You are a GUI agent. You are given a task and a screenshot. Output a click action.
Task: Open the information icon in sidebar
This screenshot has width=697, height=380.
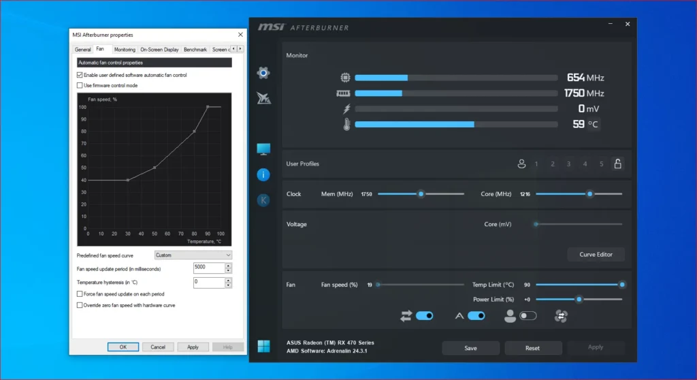pyautogui.click(x=263, y=174)
